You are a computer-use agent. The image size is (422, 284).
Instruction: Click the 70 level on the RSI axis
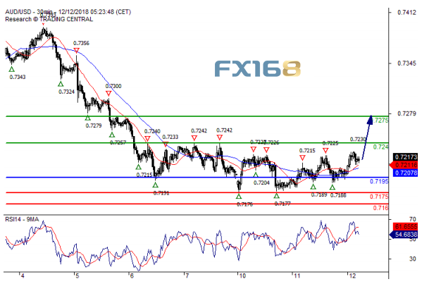pyautogui.click(x=413, y=219)
